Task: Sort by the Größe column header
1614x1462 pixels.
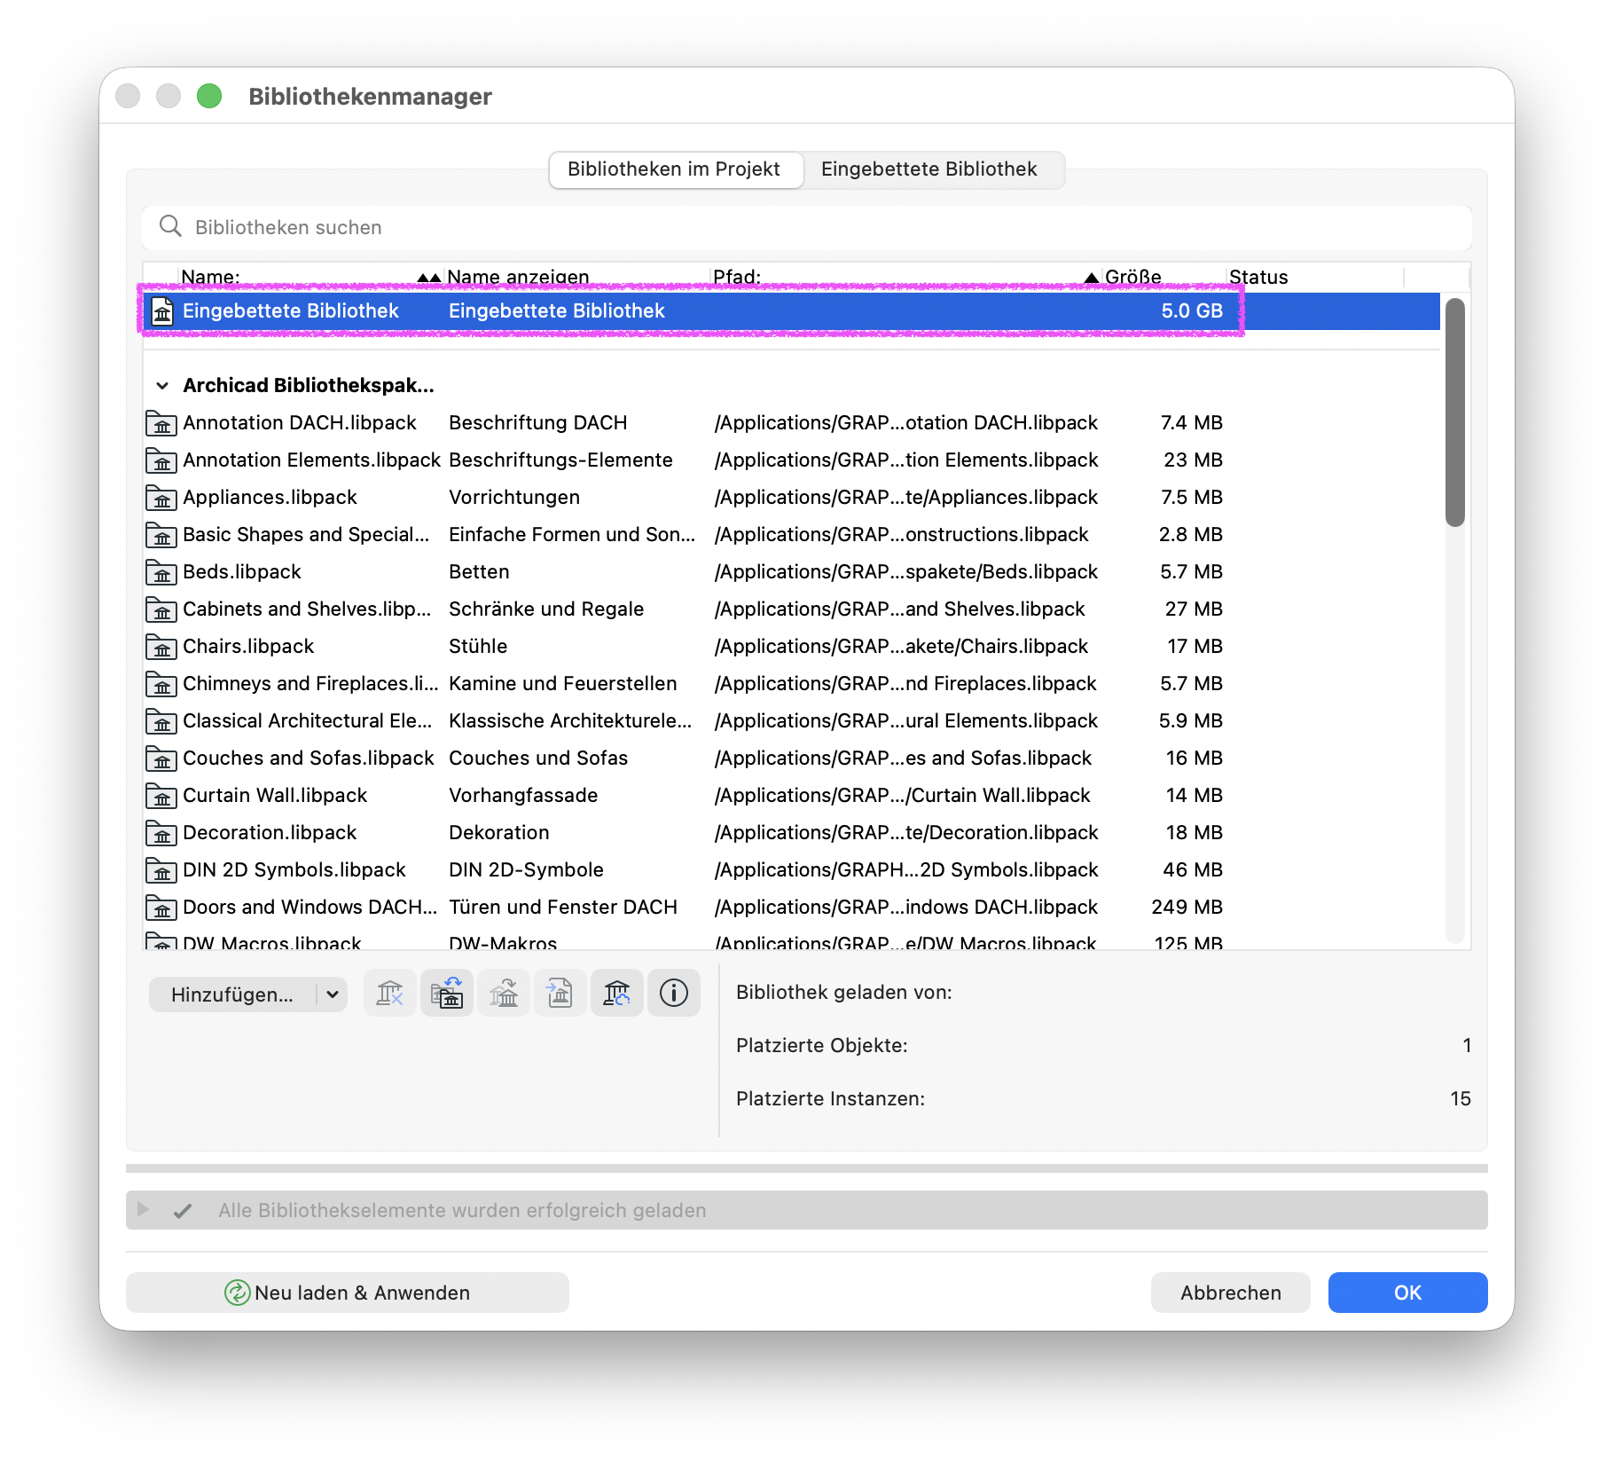Action: (1164, 277)
